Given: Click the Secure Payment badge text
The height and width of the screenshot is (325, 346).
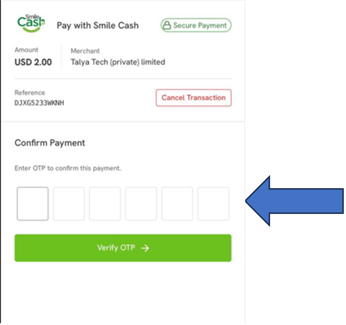Looking at the screenshot, I should click(200, 25).
